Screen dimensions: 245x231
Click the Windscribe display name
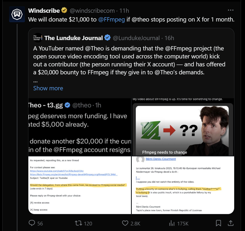(x=44, y=11)
